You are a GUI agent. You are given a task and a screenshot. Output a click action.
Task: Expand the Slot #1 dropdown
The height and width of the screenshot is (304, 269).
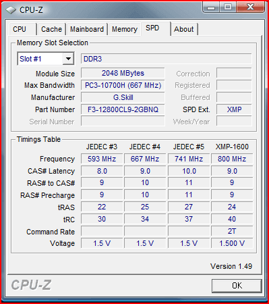click(x=68, y=59)
